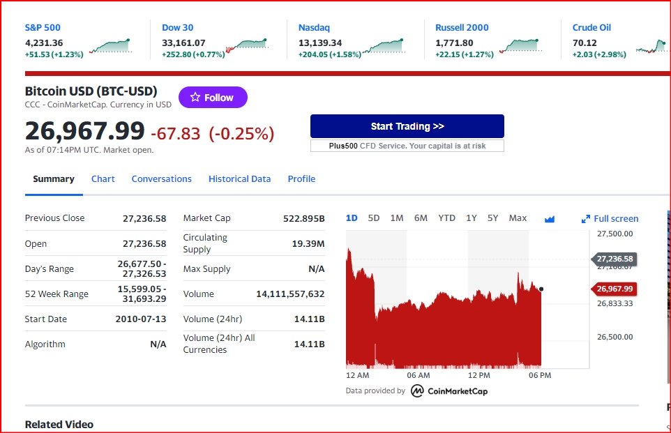Display the Max chart range
Viewport: 671px width, 433px height.
tap(518, 218)
